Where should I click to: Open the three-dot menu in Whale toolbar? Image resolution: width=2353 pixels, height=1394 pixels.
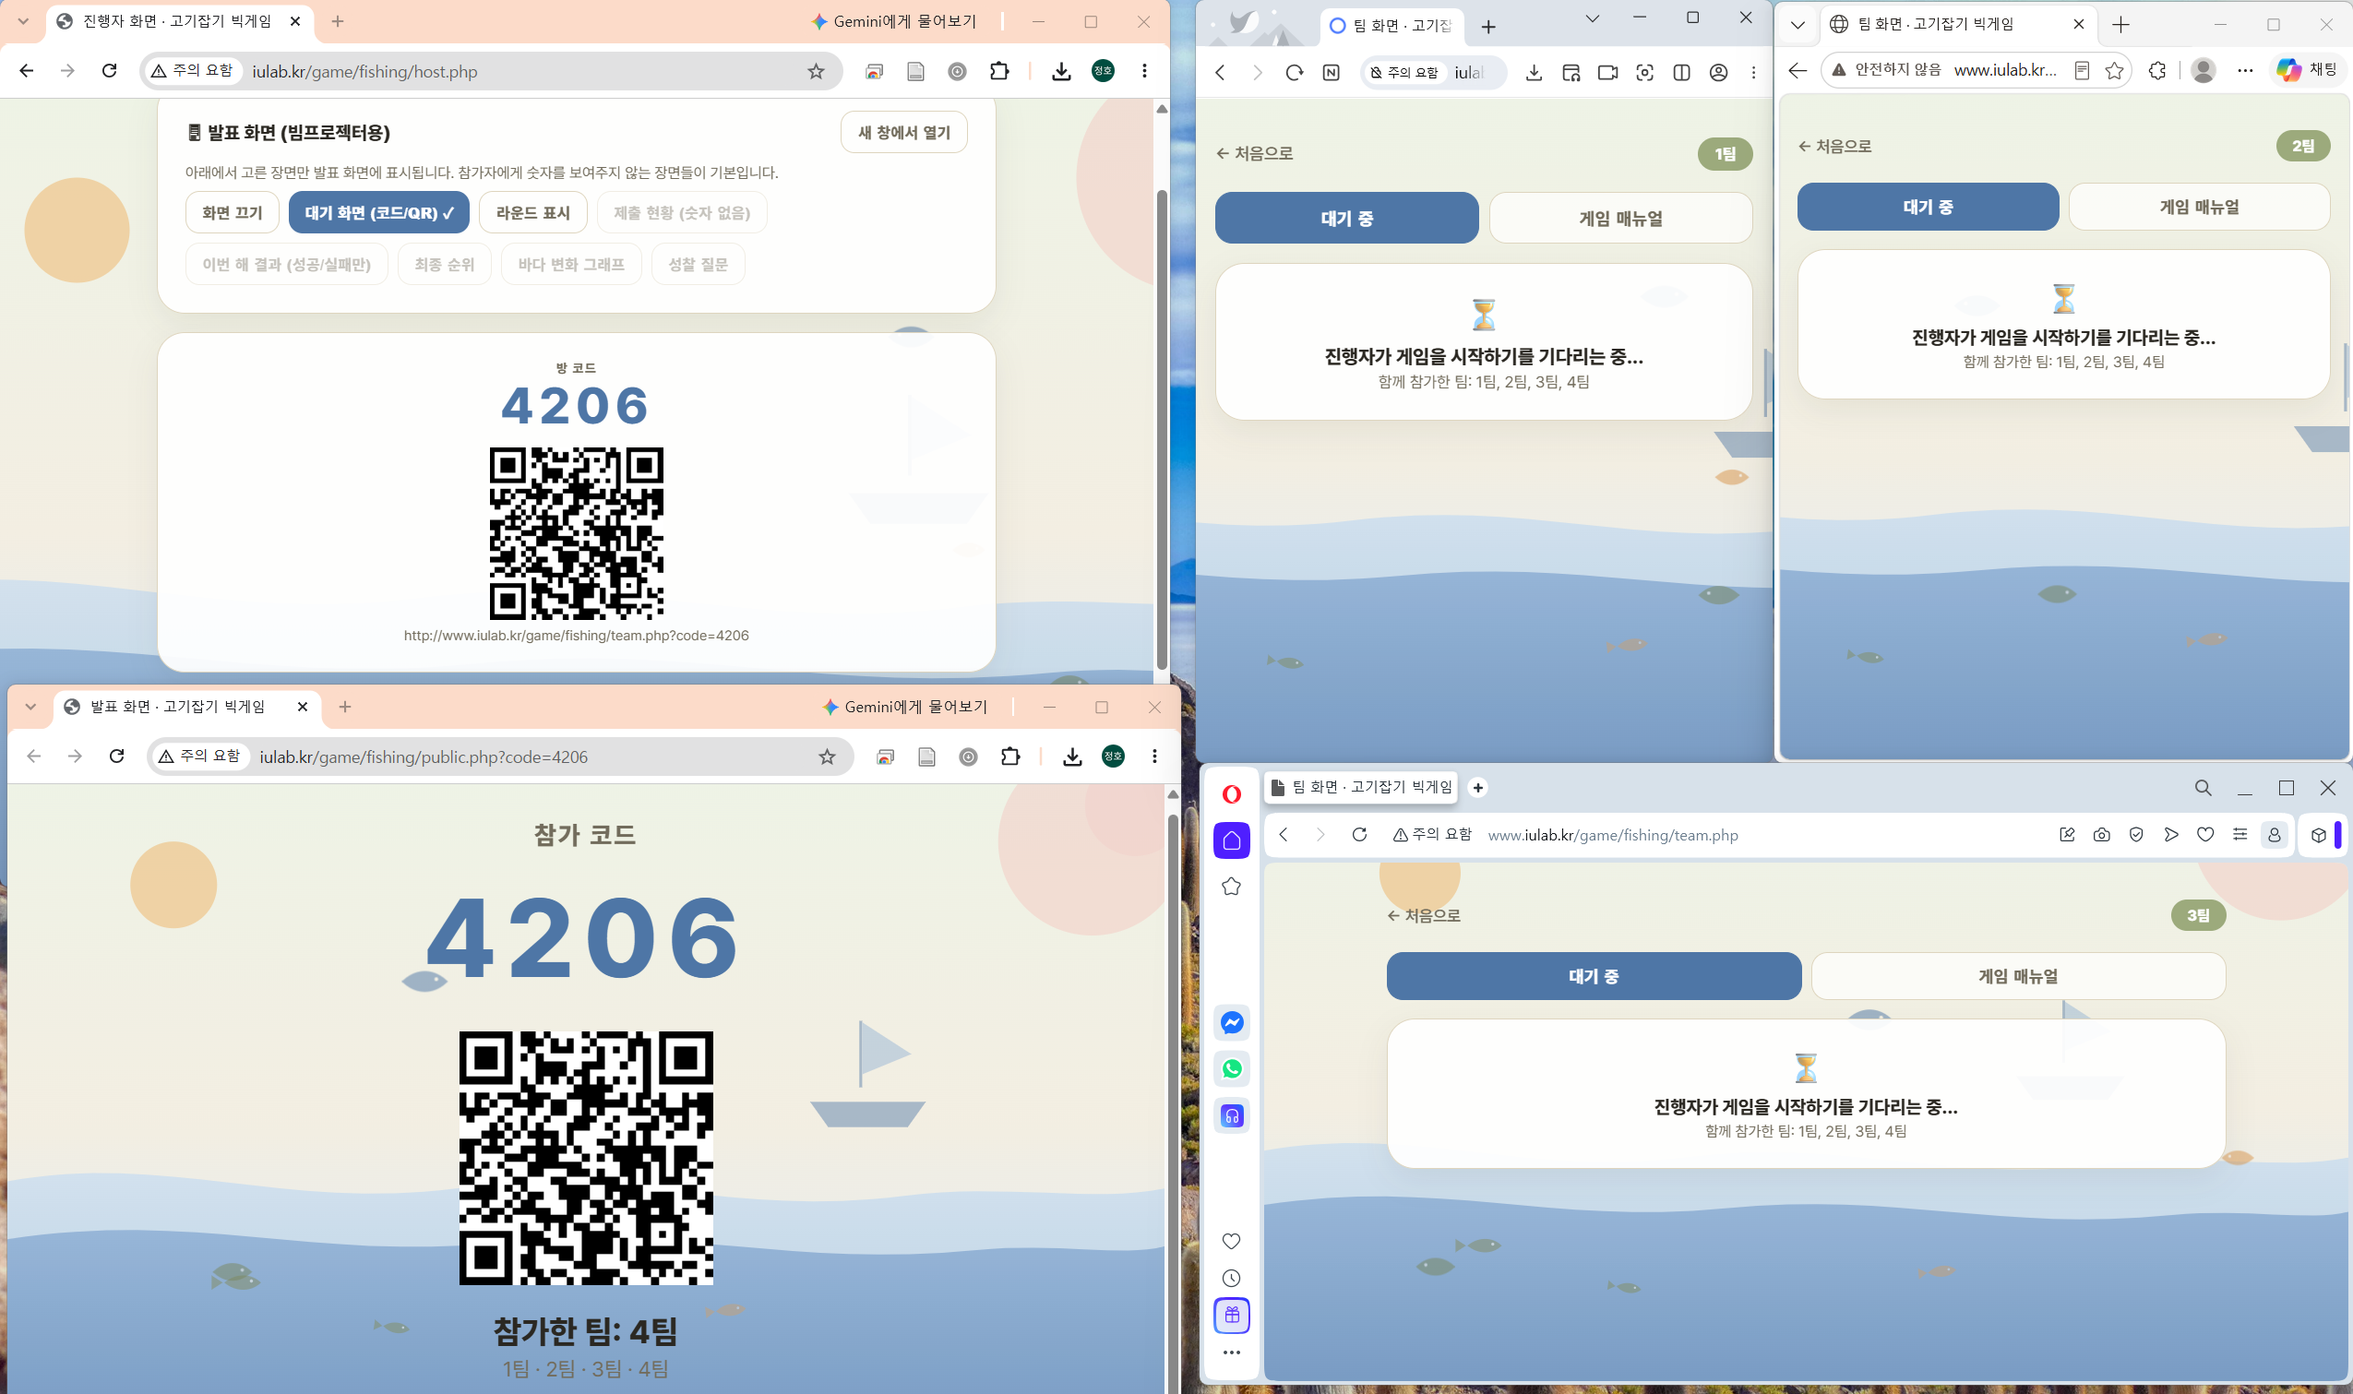click(1754, 72)
